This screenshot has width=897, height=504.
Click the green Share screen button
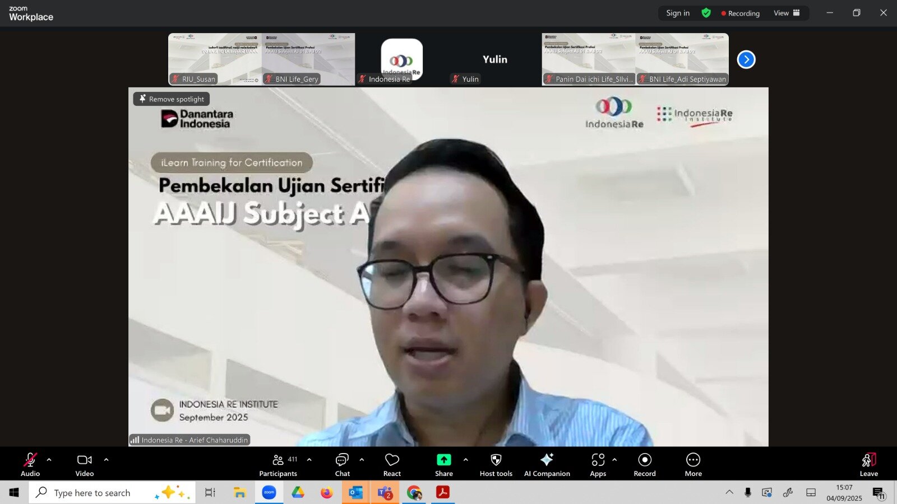point(443,465)
